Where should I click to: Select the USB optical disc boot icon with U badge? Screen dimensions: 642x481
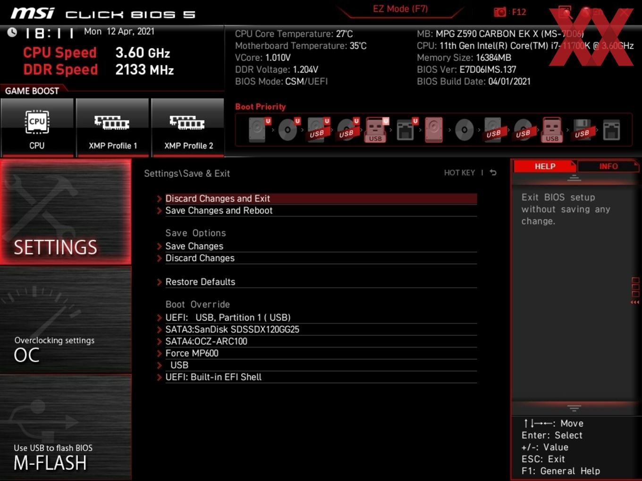pyautogui.click(x=347, y=130)
